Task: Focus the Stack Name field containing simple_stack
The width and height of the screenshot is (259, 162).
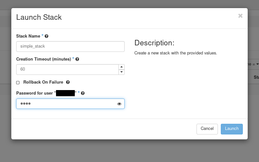Action: [70, 46]
